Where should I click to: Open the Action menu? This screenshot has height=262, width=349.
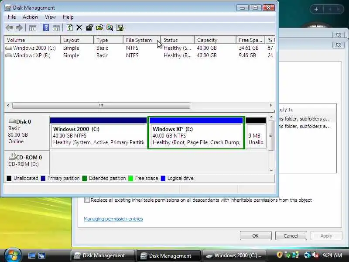(x=30, y=17)
